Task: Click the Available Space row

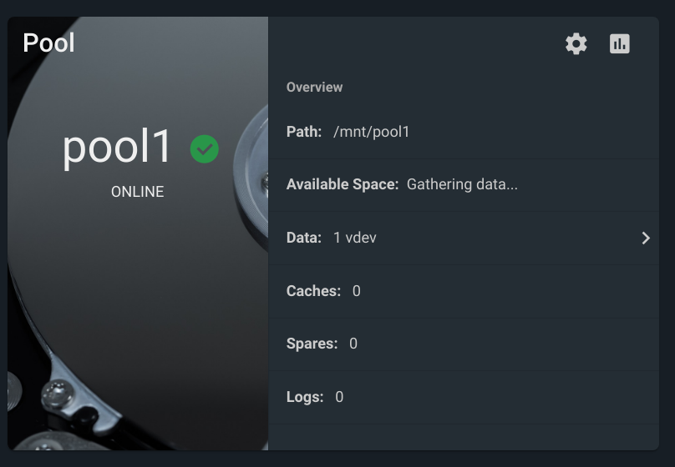Action: (x=464, y=185)
